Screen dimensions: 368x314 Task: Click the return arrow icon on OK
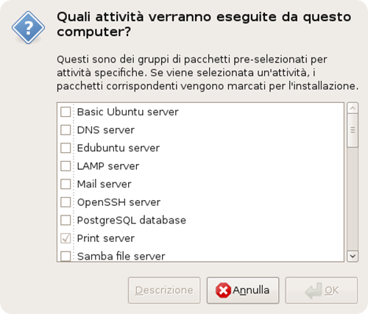pos(314,290)
